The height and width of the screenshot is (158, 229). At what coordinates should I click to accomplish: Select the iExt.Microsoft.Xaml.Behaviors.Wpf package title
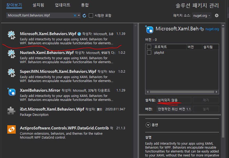point(52,109)
